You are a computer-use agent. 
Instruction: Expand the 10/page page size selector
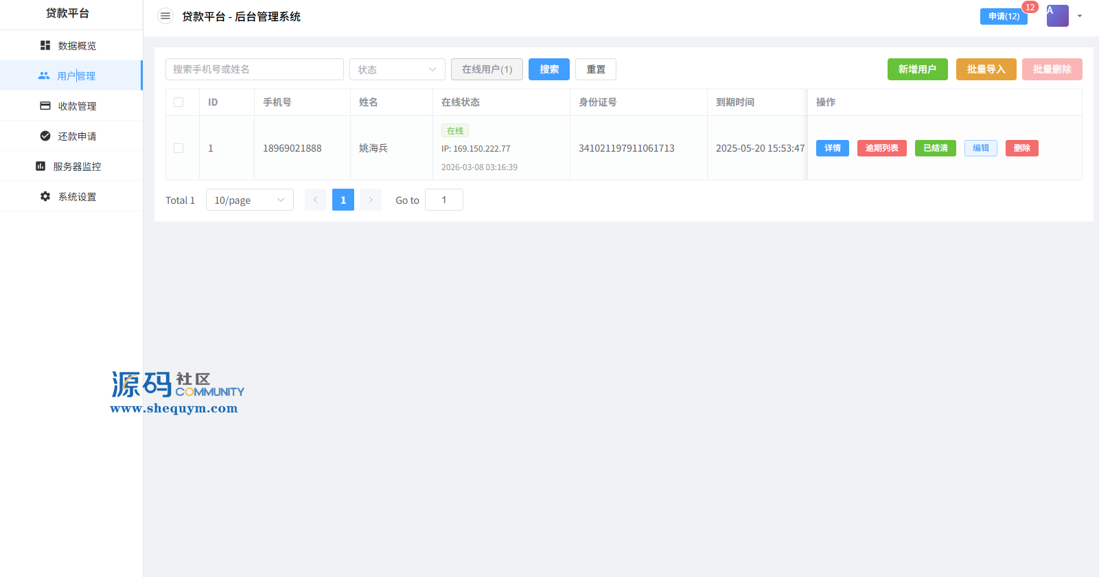click(x=249, y=200)
